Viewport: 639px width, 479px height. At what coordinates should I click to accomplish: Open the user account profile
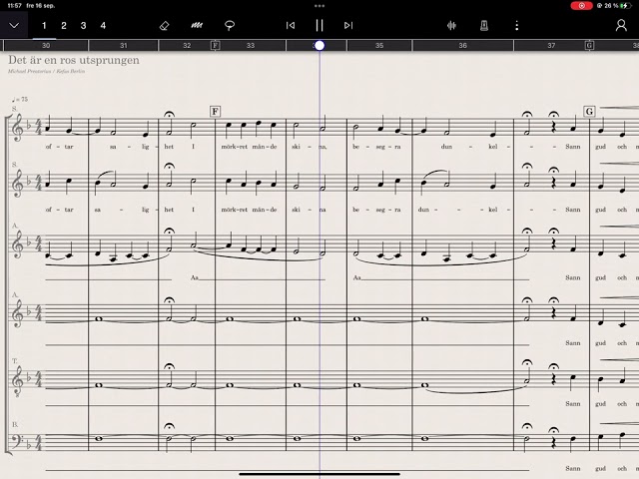click(x=621, y=25)
